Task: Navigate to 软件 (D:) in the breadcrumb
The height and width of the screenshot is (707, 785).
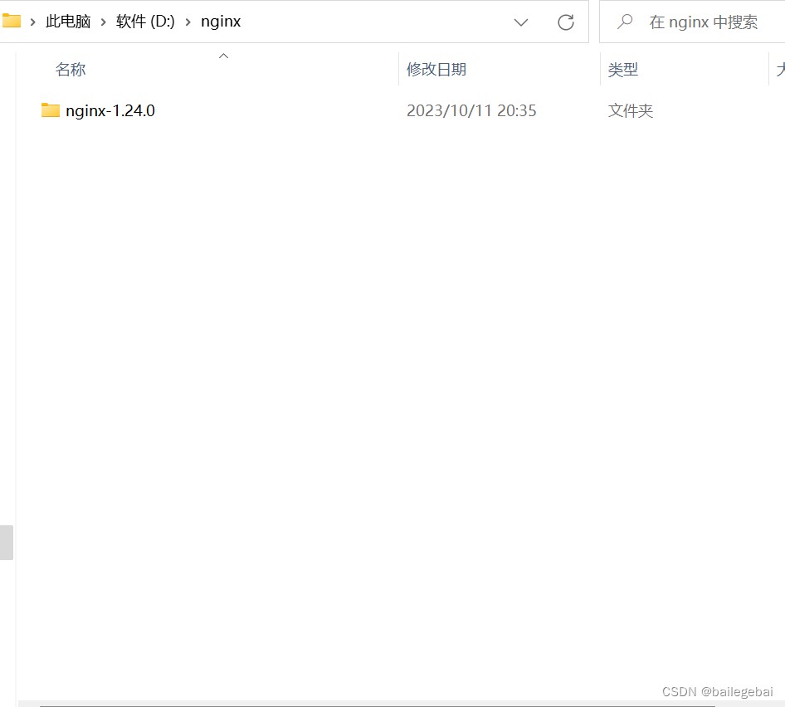Action: 145,22
